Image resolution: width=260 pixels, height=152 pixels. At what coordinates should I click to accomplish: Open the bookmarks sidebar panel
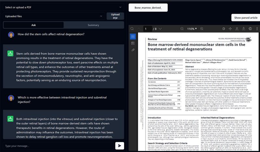[x=133, y=43]
